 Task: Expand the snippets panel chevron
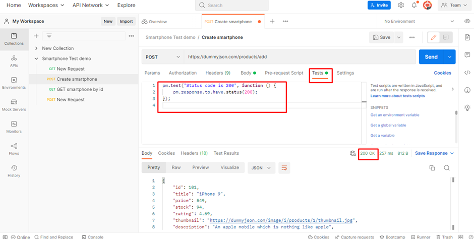click(452, 89)
